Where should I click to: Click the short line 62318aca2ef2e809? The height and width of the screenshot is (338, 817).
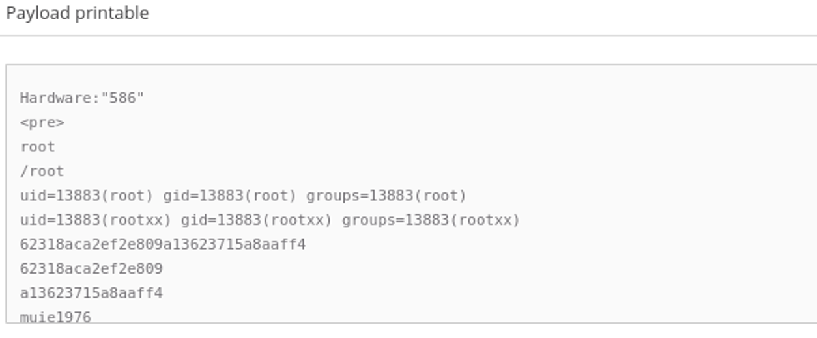click(91, 269)
